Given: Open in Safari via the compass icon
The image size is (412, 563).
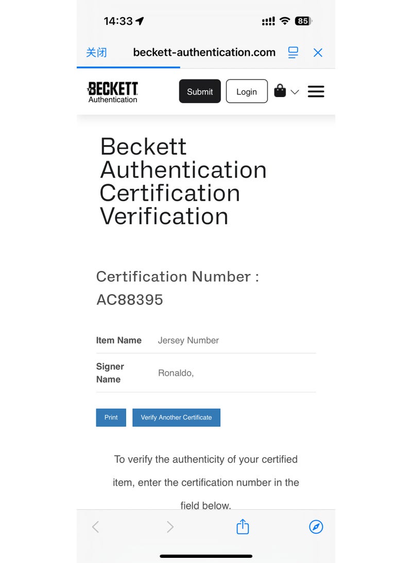Looking at the screenshot, I should pyautogui.click(x=316, y=527).
